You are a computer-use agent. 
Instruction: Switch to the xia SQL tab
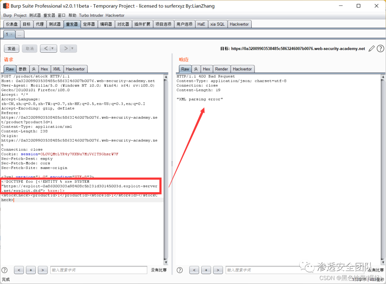pyautogui.click(x=218, y=24)
